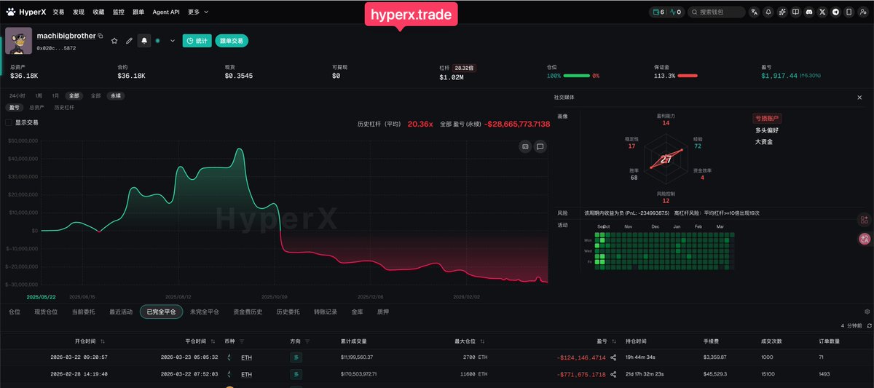Viewport: 874px width, 388px height.
Task: Switch to the 资金费历史 tab
Action: point(248,312)
